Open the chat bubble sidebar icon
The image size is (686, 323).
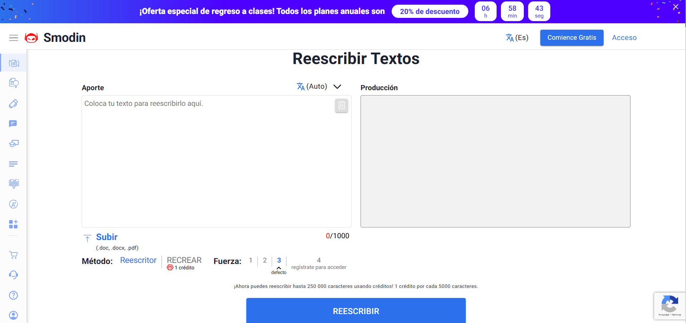pyautogui.click(x=13, y=124)
